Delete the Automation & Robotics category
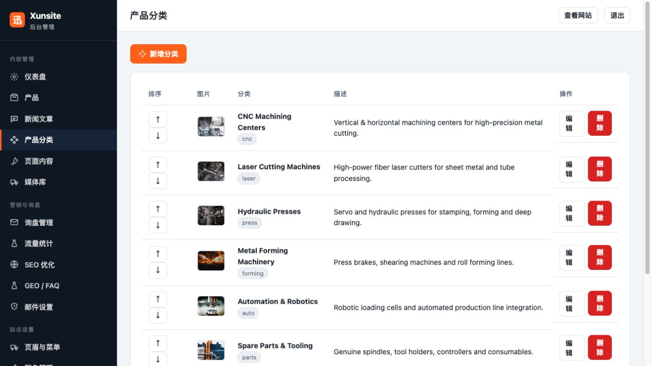This screenshot has width=651, height=366. (600, 303)
